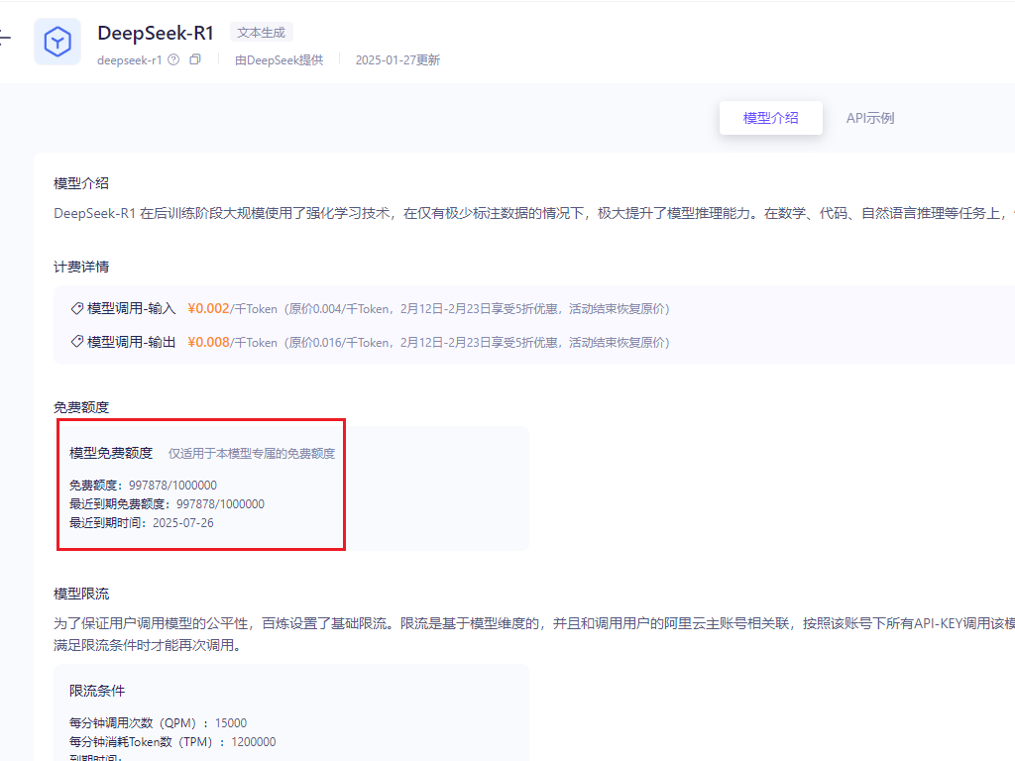The width and height of the screenshot is (1015, 761).
Task: Click the 免费额度 section heading
Action: point(81,407)
